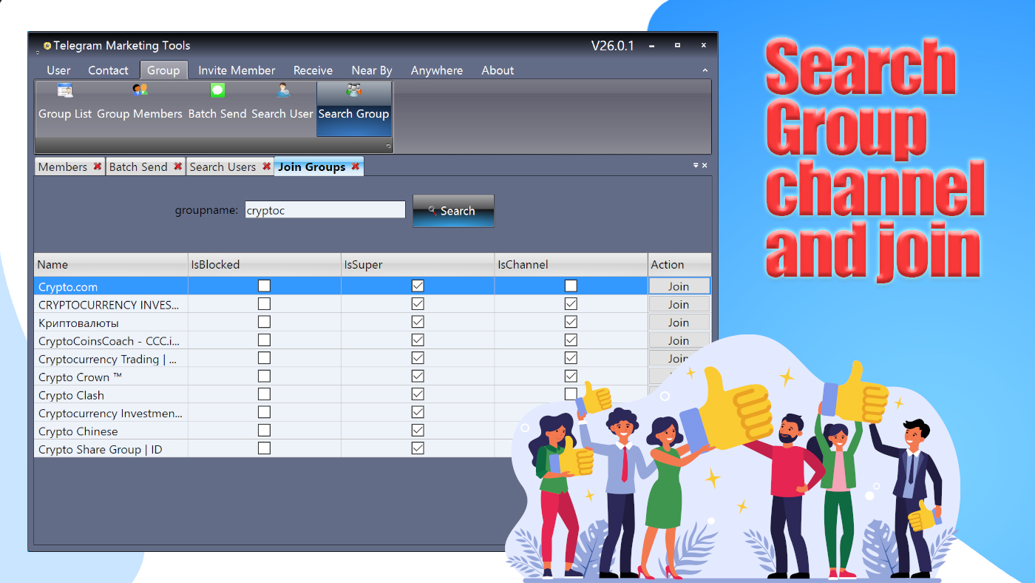Open the Invite Member menu
The image size is (1035, 583).
click(x=237, y=70)
